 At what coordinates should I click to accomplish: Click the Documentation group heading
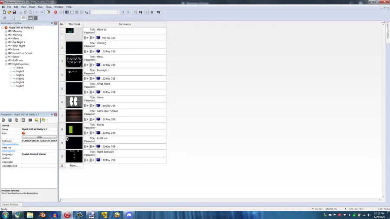click(x=10, y=144)
